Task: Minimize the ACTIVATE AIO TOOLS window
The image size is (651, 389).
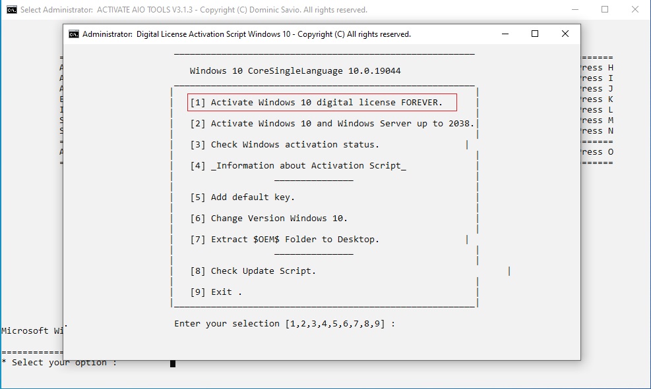Action: coord(574,9)
